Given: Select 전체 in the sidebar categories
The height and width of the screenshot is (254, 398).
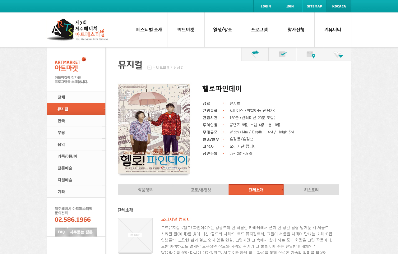Looking at the screenshot, I should tap(76, 97).
